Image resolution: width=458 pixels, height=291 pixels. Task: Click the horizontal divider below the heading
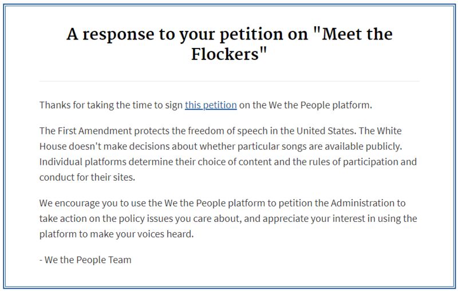230,81
